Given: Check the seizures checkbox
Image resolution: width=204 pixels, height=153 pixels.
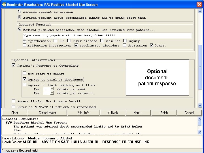Looking at the screenshot, I should coord(102,41).
